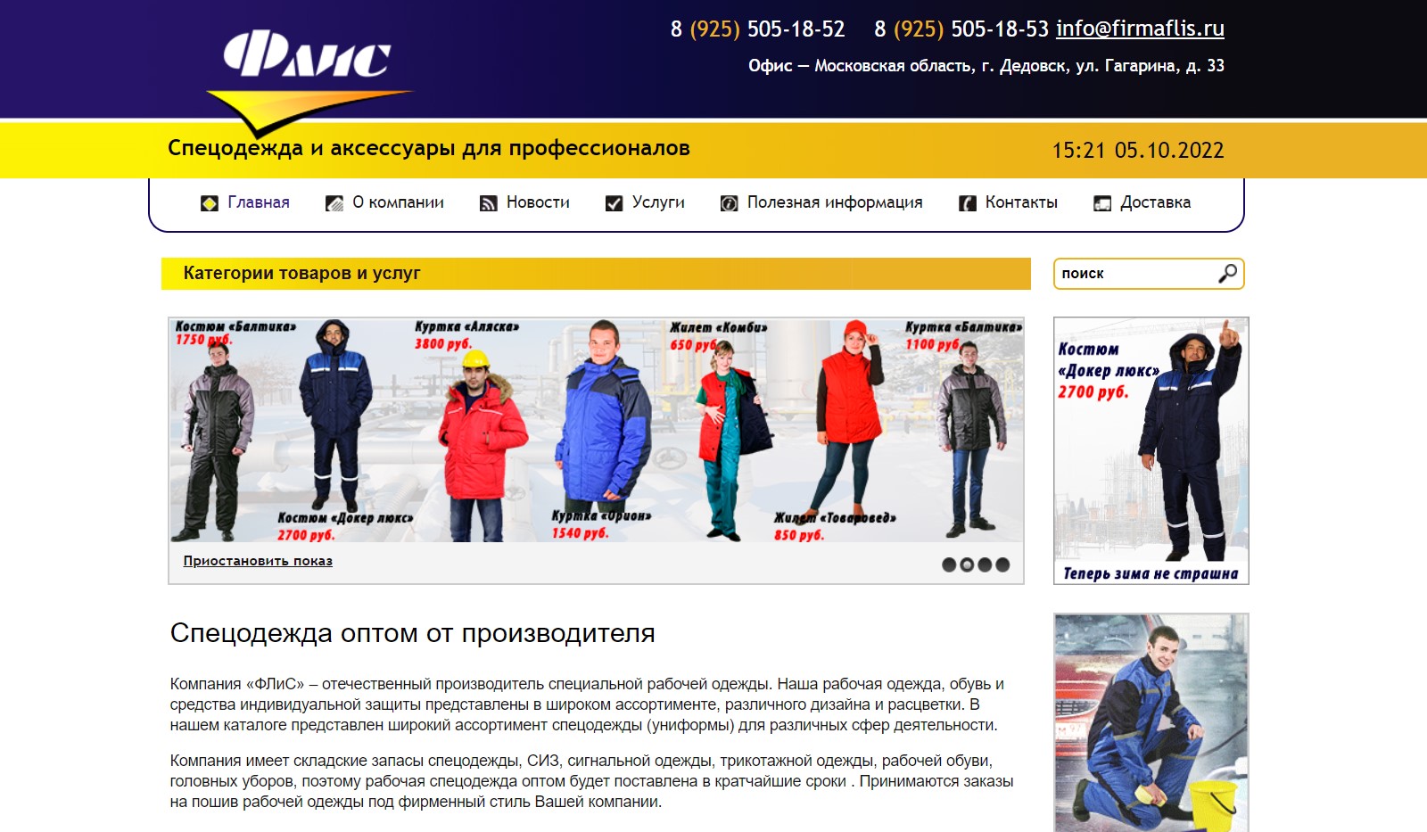Image resolution: width=1427 pixels, height=832 pixels.
Task: Click the icon next to О компании
Action: 334,203
